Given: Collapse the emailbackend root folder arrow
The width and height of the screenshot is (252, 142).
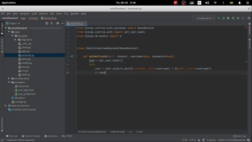Looking at the screenshot, I should click(x=6, y=28).
